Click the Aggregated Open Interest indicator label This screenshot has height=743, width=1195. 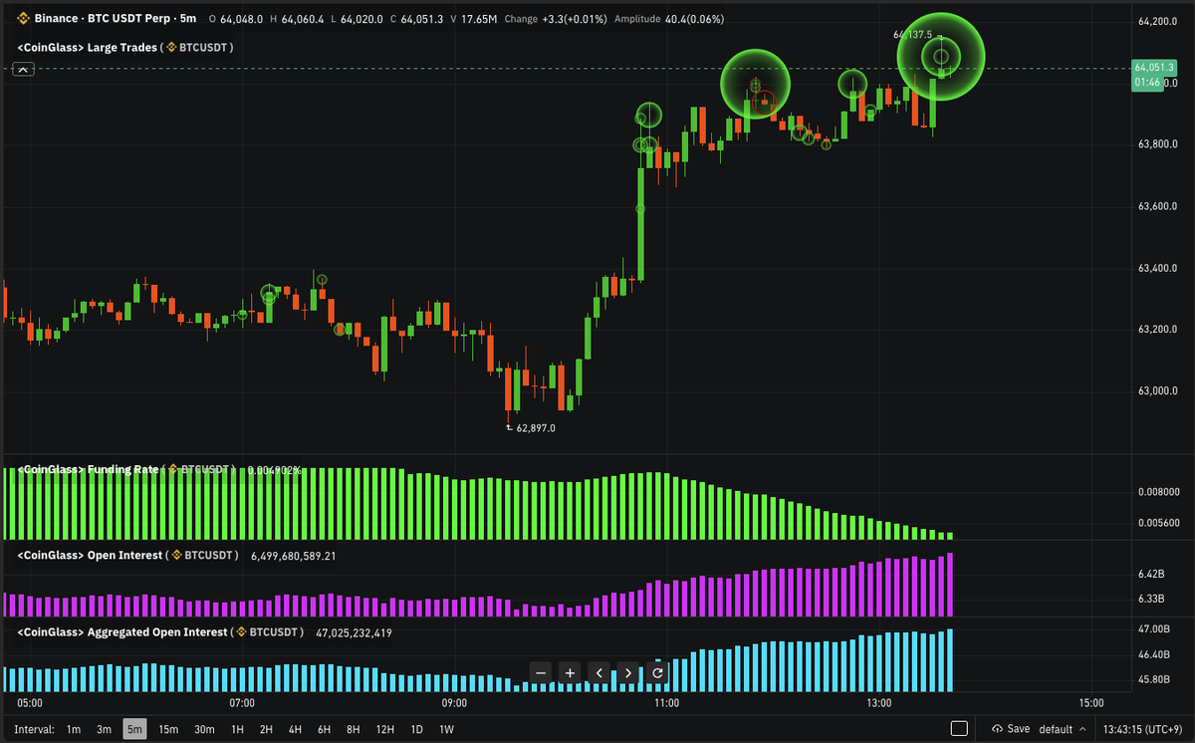pos(123,632)
